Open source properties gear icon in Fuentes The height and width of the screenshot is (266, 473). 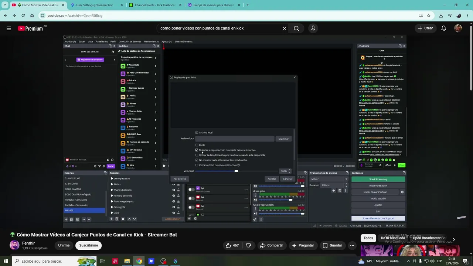coord(123,219)
